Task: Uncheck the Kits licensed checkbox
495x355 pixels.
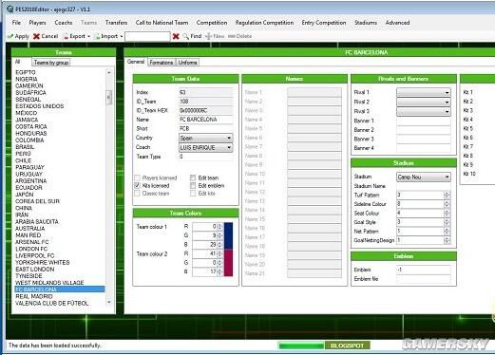Action: tap(137, 185)
